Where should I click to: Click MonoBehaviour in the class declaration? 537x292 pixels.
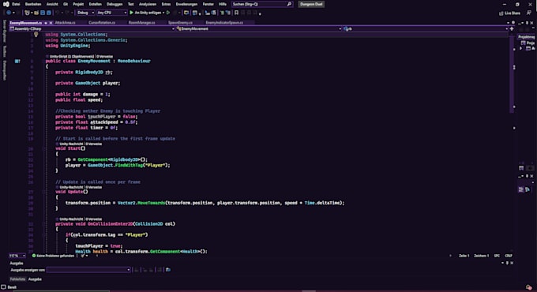pos(134,61)
